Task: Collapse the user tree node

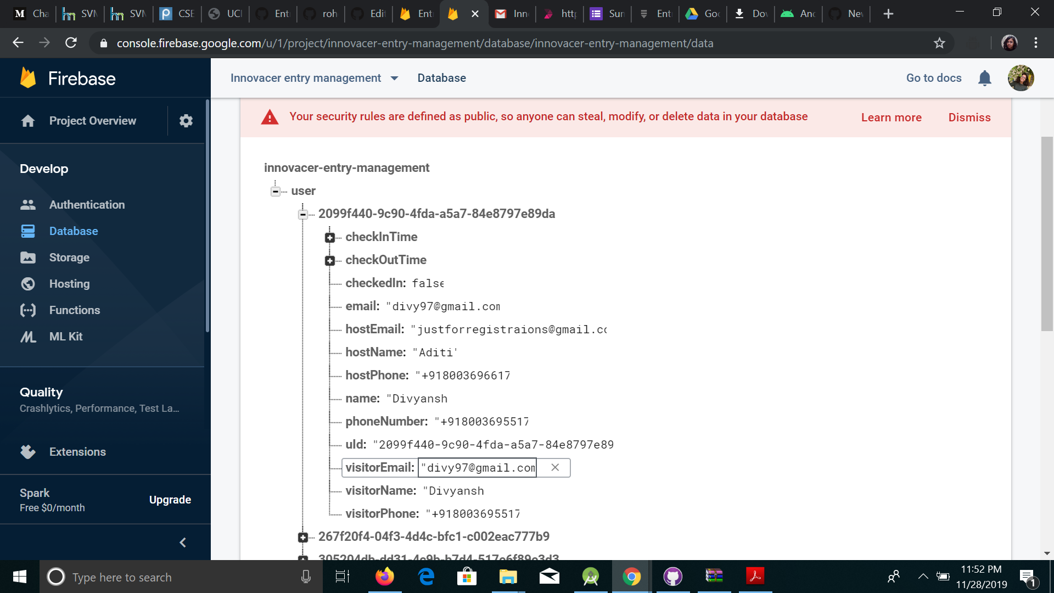Action: (276, 191)
